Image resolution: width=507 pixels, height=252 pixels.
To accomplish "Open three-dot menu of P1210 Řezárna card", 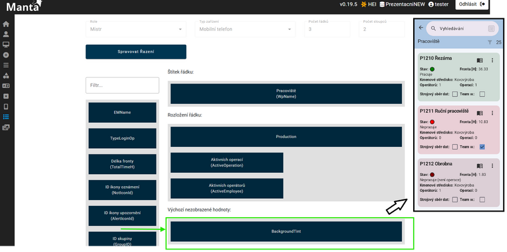I will (x=492, y=60).
